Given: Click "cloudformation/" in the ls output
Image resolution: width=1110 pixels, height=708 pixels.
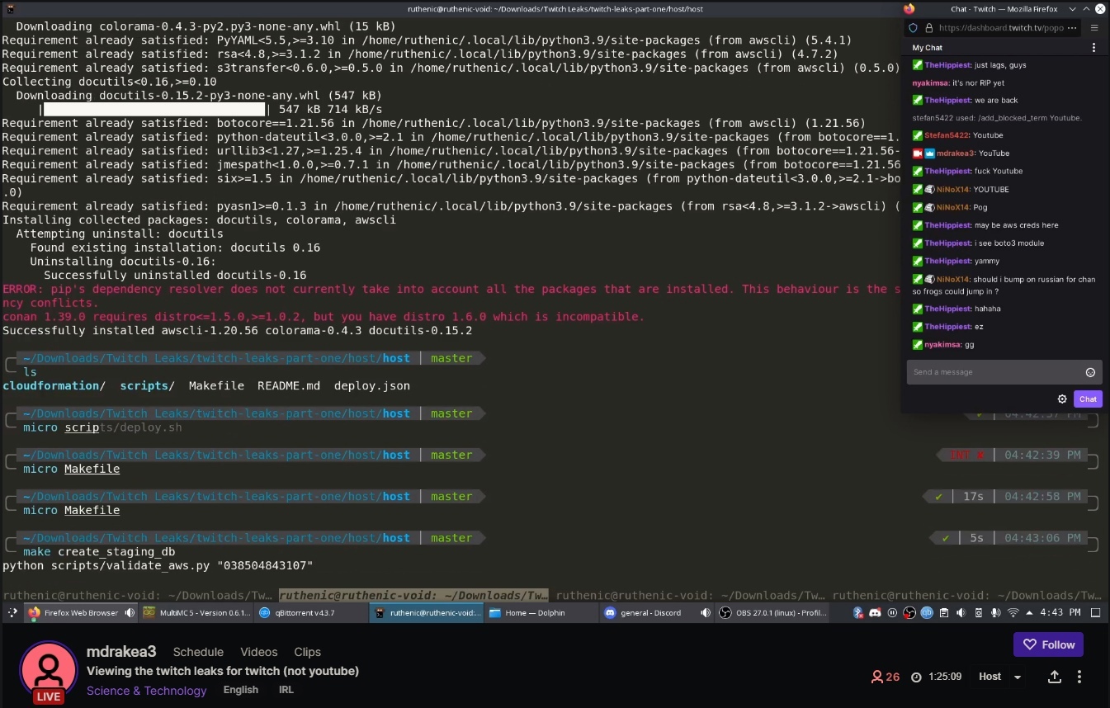Looking at the screenshot, I should pyautogui.click(x=54, y=385).
